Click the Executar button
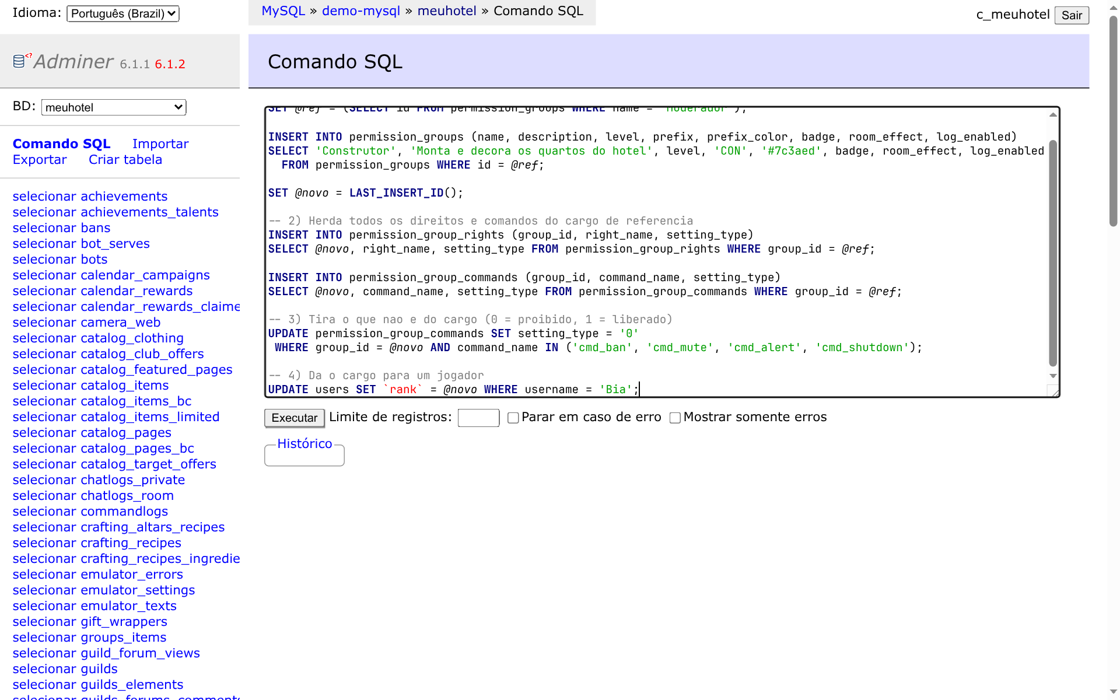This screenshot has height=700, width=1120. click(x=294, y=418)
